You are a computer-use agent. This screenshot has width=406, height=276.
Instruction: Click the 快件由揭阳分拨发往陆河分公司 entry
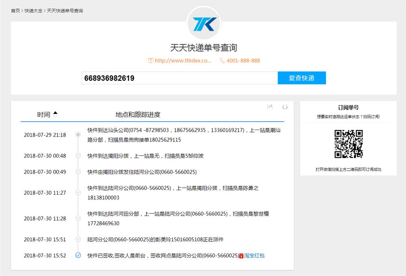pos(142,172)
